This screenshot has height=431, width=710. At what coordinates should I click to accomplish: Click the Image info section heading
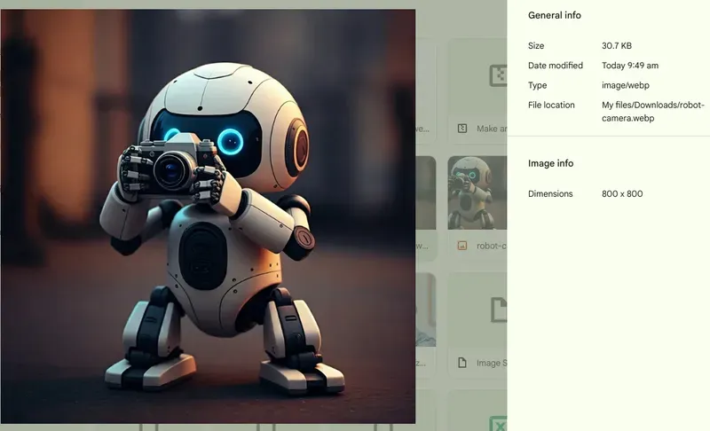550,163
